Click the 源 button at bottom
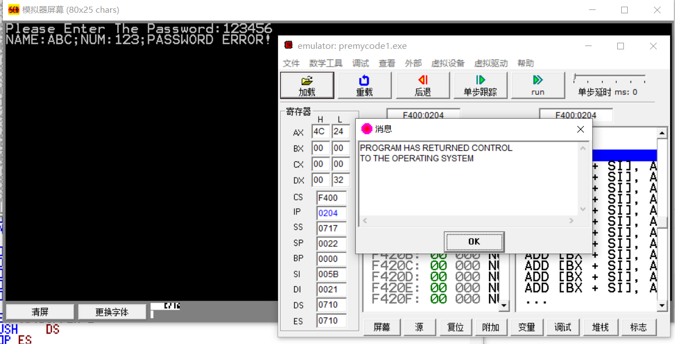This screenshot has height=344, width=675. point(419,327)
